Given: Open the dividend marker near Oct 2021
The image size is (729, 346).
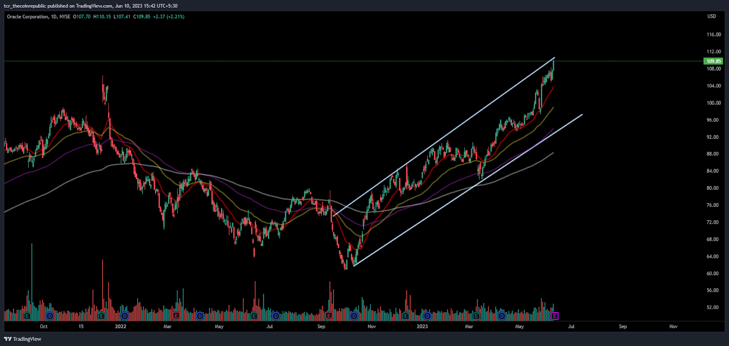Looking at the screenshot, I should 50,316.
